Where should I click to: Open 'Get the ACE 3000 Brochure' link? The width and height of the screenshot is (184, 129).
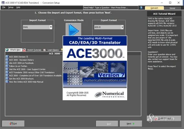(22, 79)
